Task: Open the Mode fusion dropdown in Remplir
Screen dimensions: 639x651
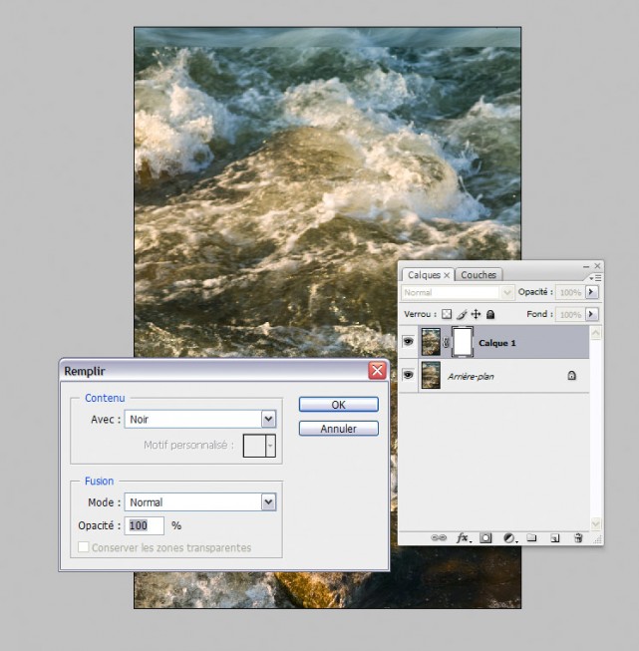Action: click(268, 501)
